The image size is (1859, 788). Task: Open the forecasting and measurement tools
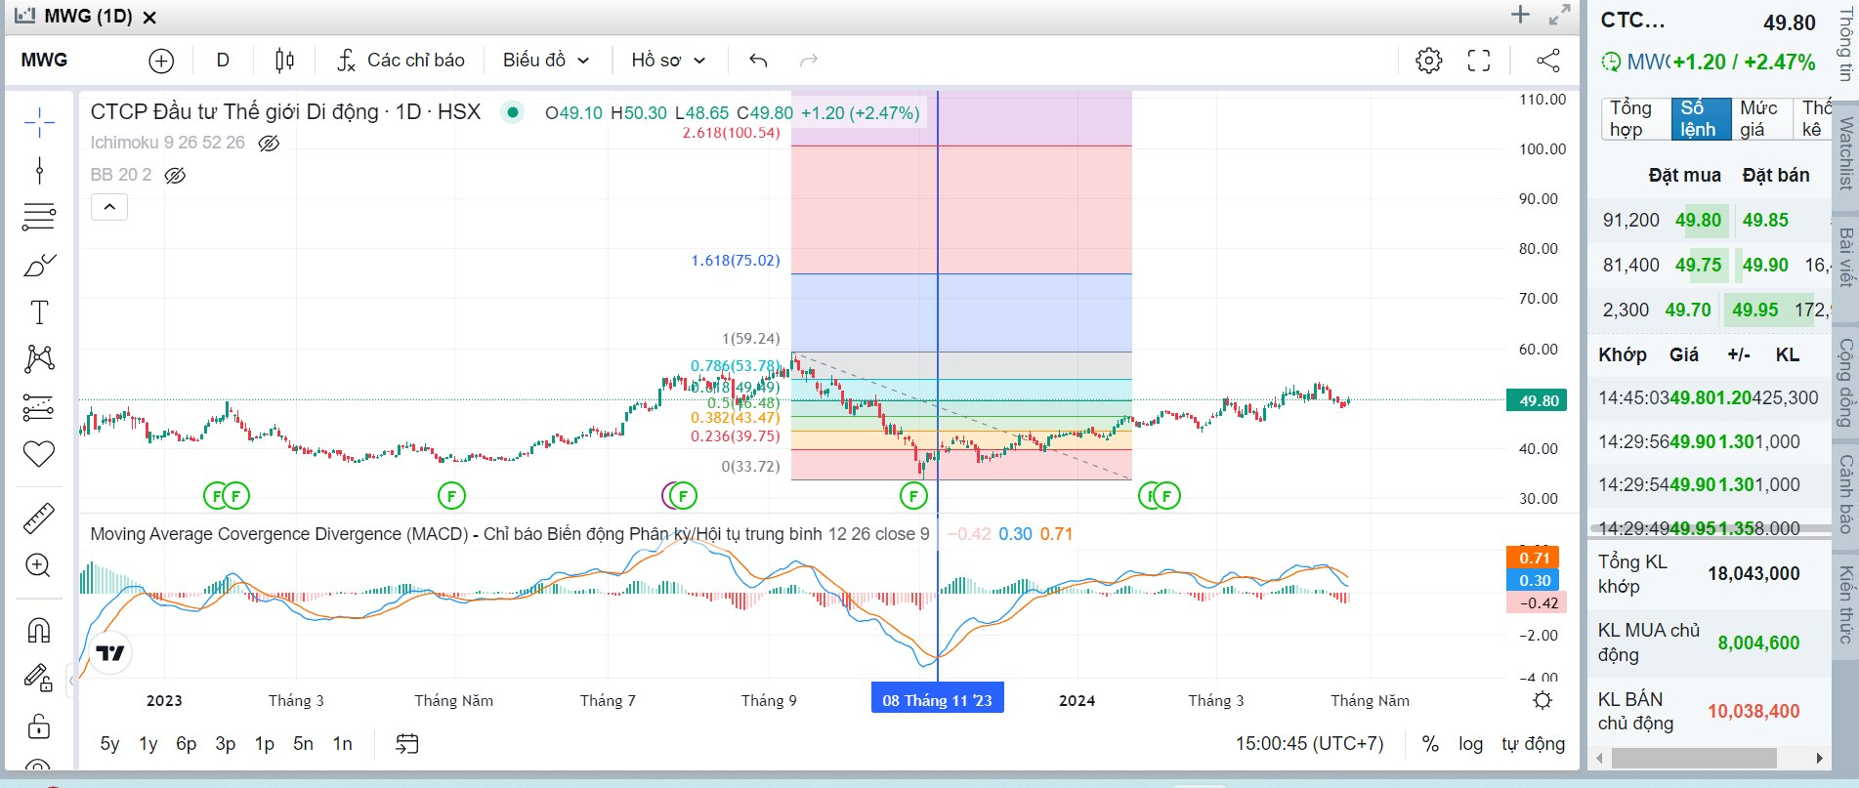(39, 406)
